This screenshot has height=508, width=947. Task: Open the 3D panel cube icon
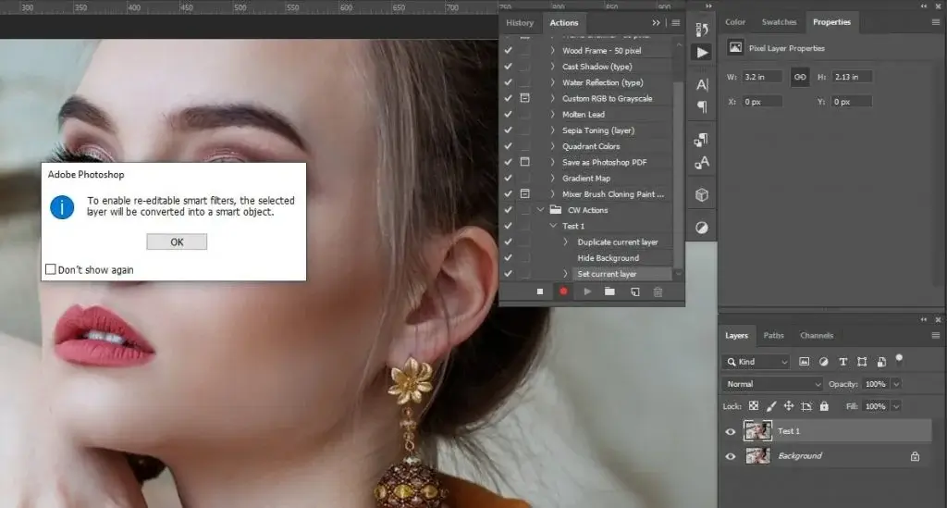[x=702, y=195]
